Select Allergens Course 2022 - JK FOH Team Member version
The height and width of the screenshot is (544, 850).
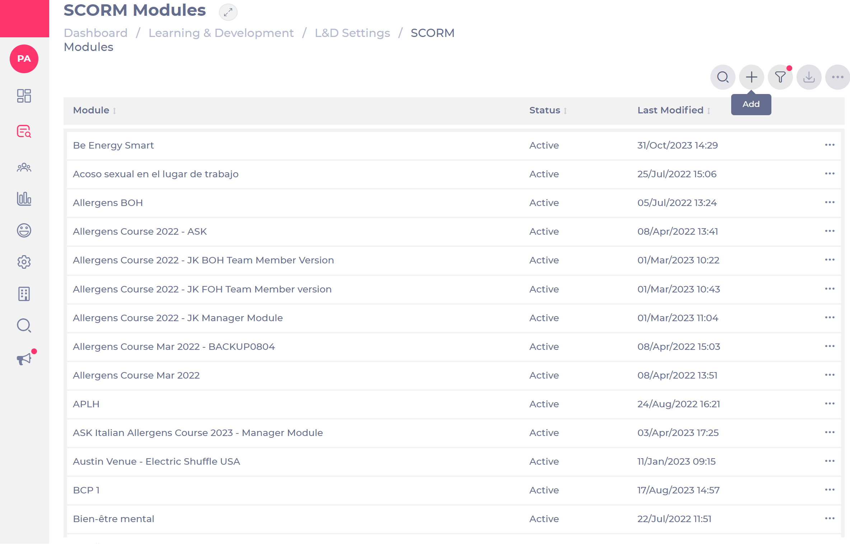[x=202, y=289]
